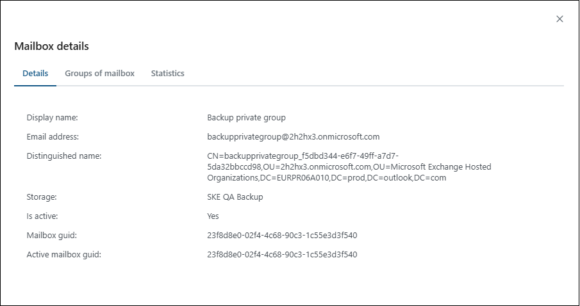
Task: Click the Yes value for Is active
Action: point(213,216)
